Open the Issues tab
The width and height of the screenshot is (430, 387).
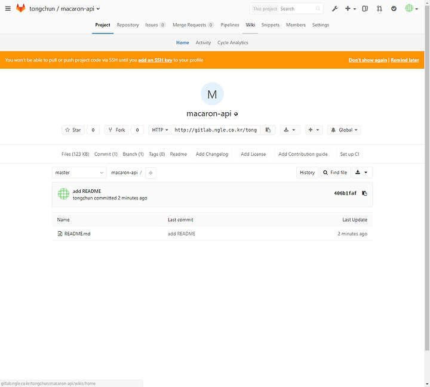(155, 25)
